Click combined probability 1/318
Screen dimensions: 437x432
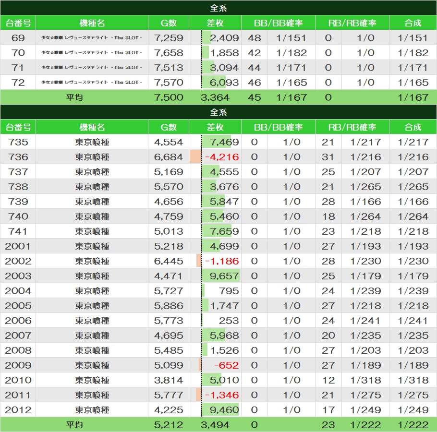point(413,380)
